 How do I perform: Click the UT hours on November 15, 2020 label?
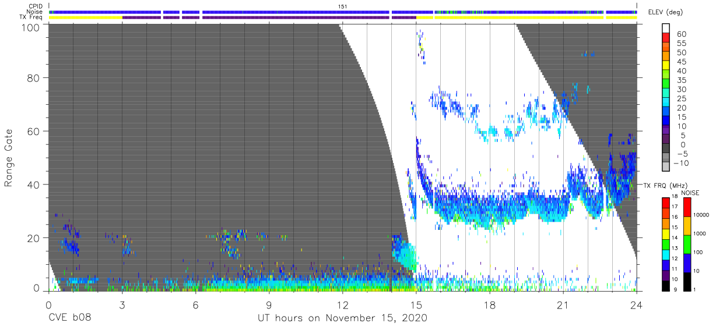(342, 318)
